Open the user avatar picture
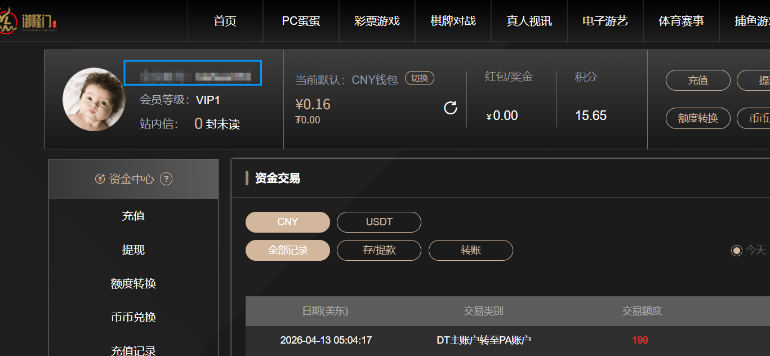This screenshot has height=356, width=770. [x=94, y=100]
